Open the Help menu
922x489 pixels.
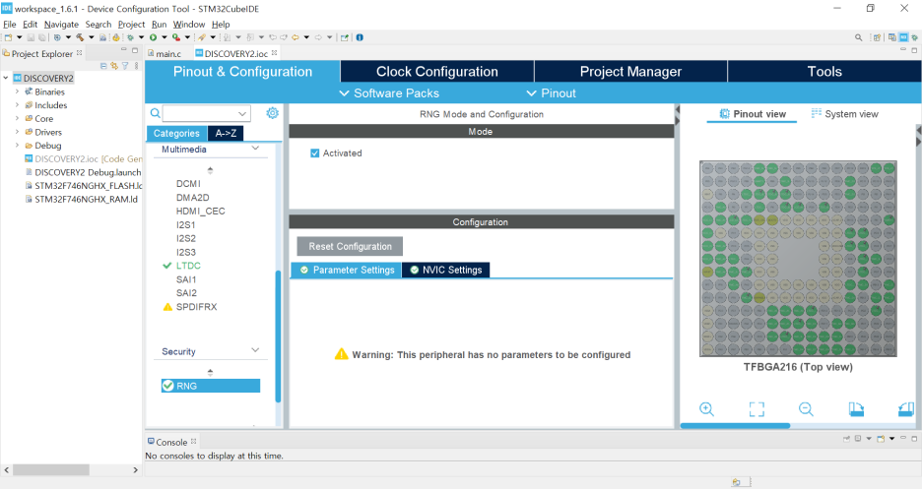(x=221, y=24)
